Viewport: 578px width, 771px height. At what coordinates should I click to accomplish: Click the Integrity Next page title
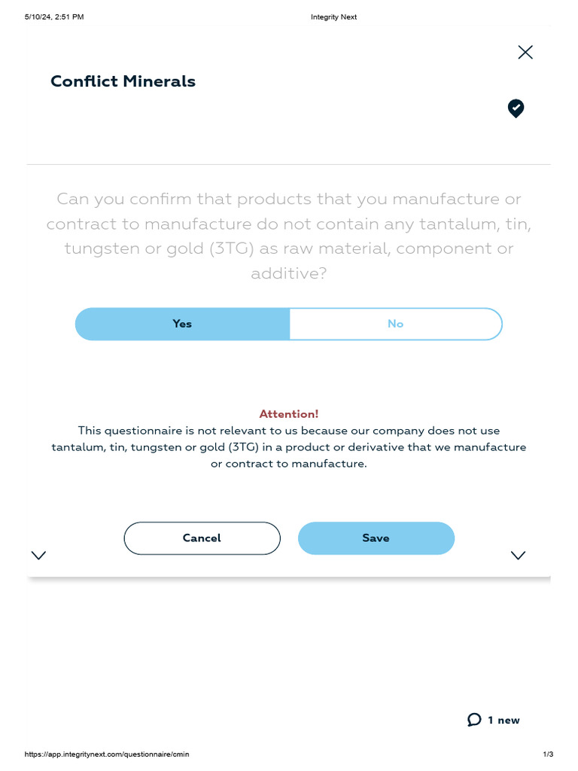[x=333, y=17]
